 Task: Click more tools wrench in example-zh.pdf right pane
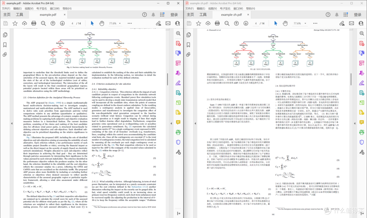click(362, 152)
